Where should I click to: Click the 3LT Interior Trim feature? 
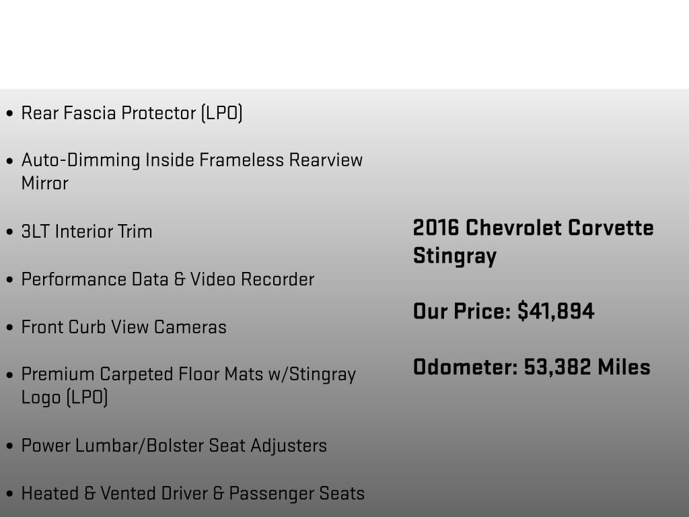87,232
